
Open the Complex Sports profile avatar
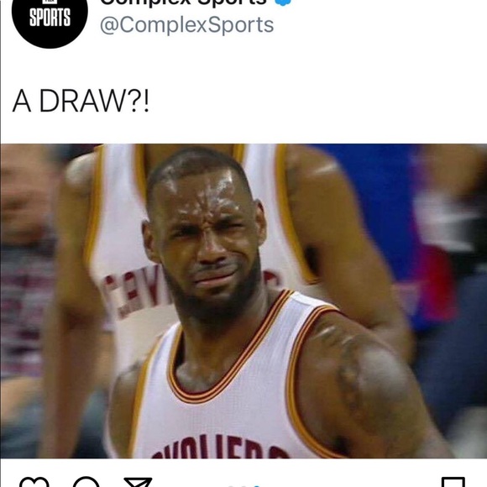point(50,20)
